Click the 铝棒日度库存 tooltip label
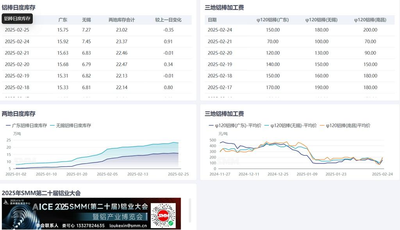Viewport: 400px width, 230px height. 17,18
